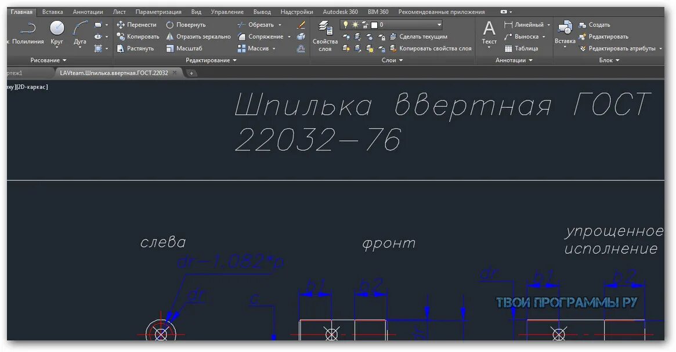Open the Сопряжение dropdown arrow
Screen dimensions: 676x352
point(289,37)
